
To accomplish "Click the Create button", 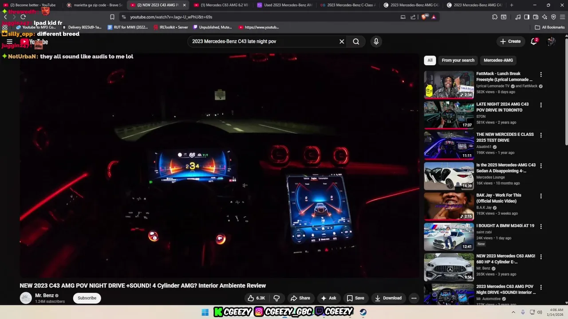I will coord(510,42).
